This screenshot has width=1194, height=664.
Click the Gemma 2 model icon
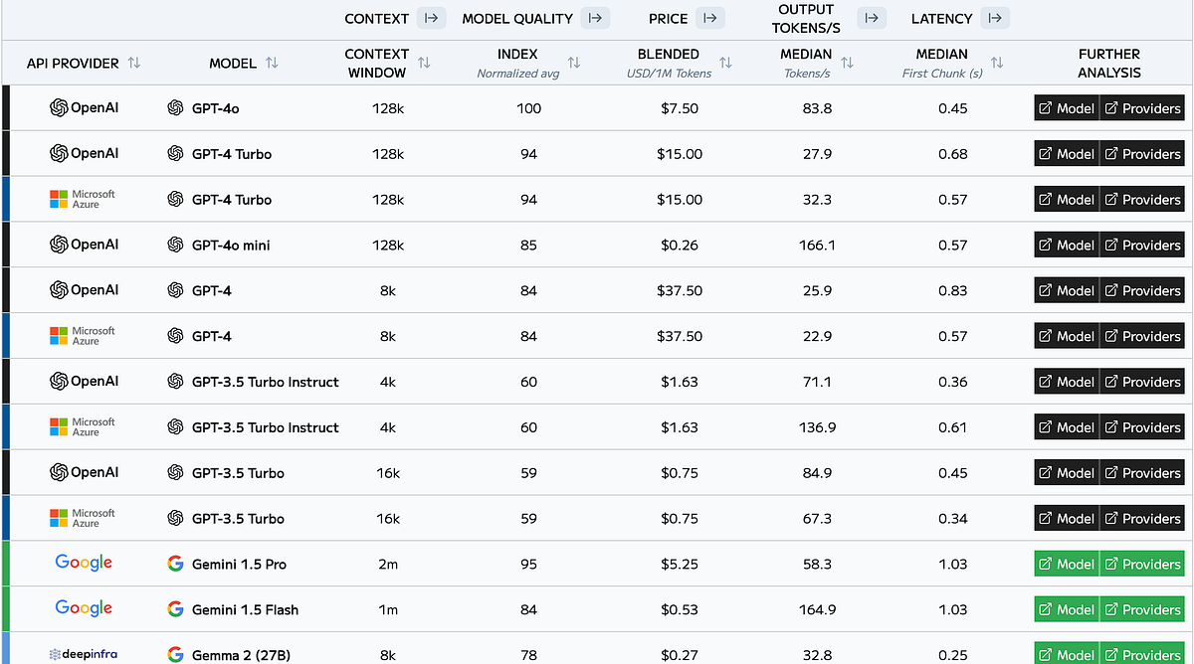[x=175, y=655]
